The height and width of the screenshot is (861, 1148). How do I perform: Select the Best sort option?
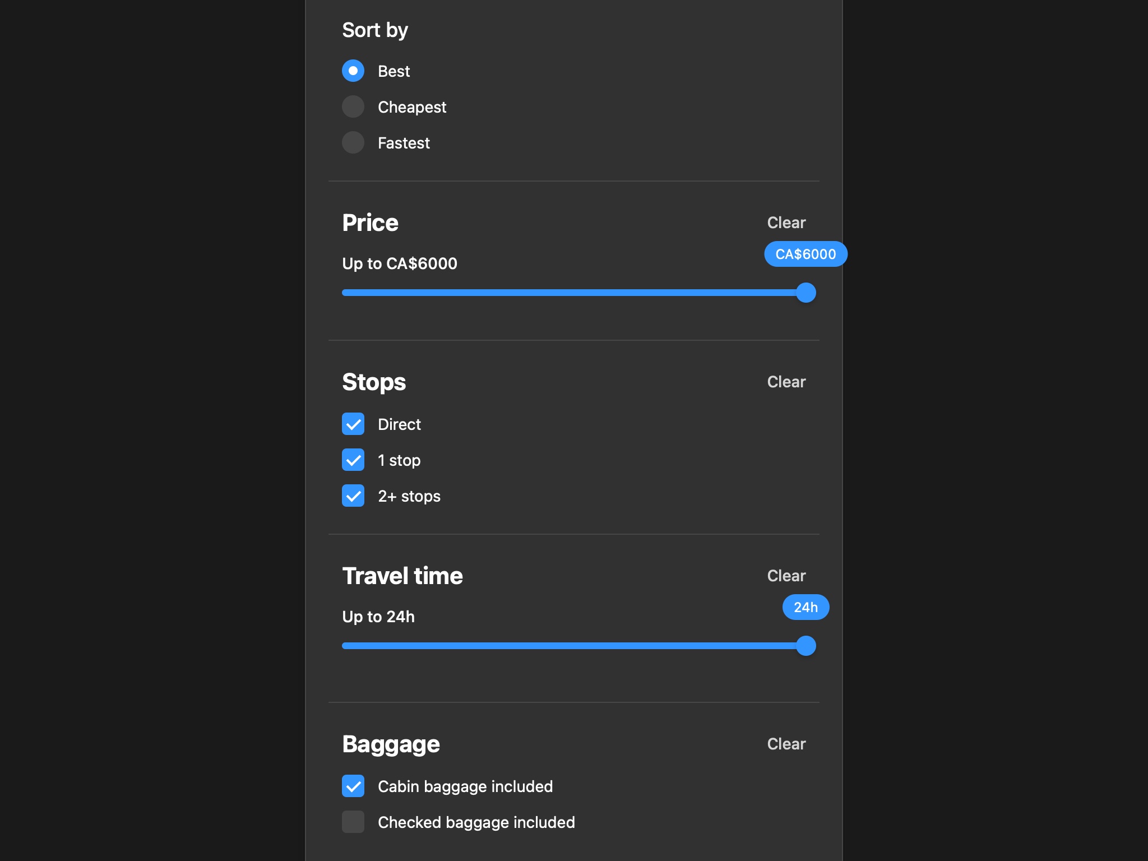coord(353,71)
